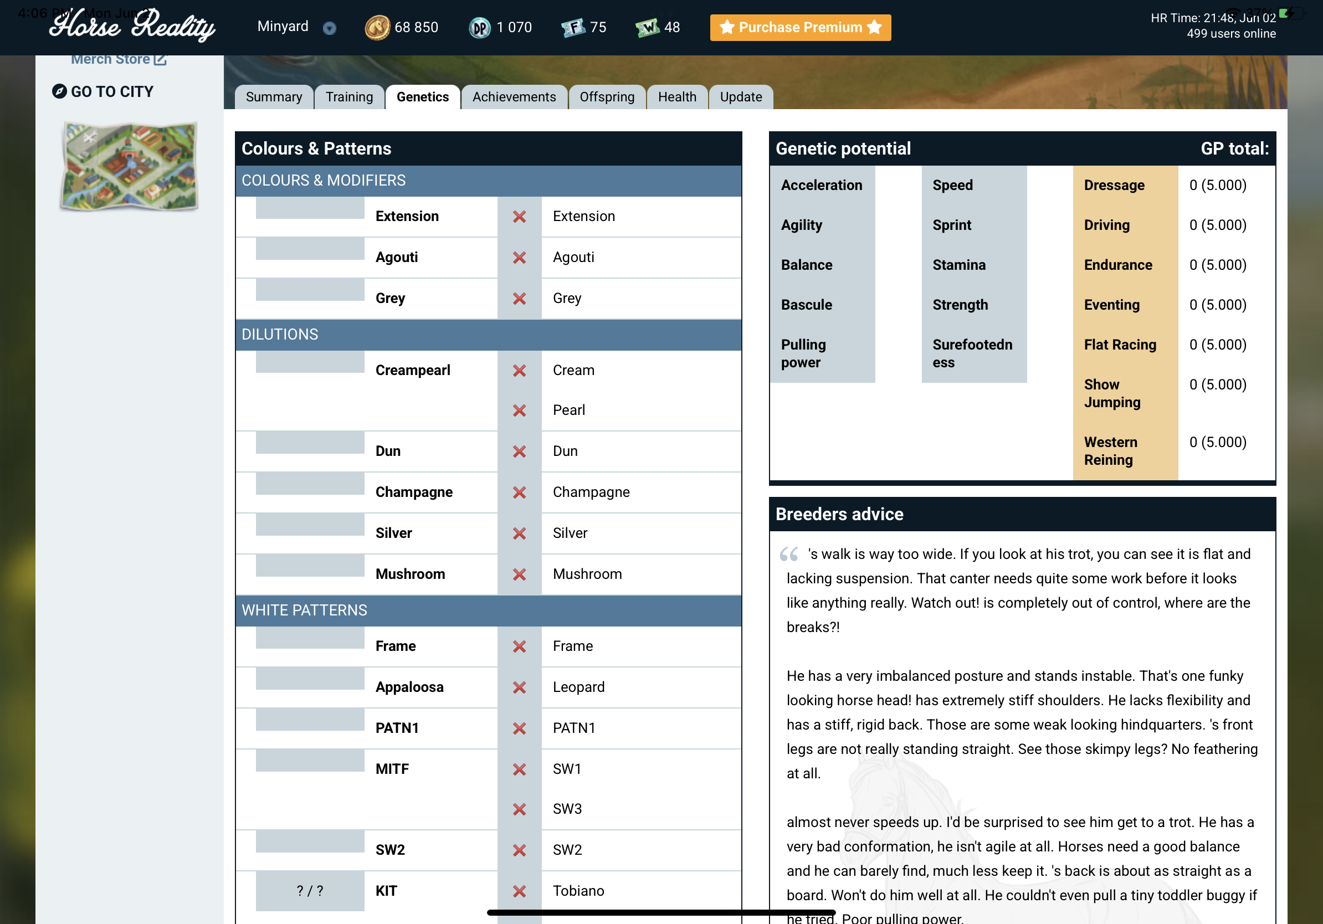Click the Extension gene colour swatch box
Viewport: 1323px width, 924px height.
pos(310,208)
